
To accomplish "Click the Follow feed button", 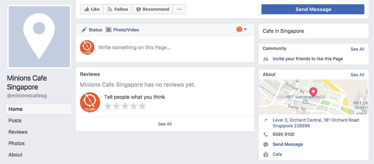I will 118,9.
